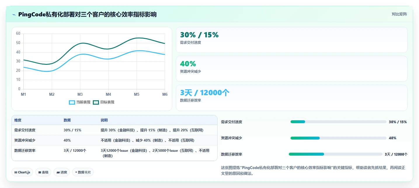The height and width of the screenshot is (188, 419).
Task: Click the 40% value beside the progress bar
Action: coord(393,138)
